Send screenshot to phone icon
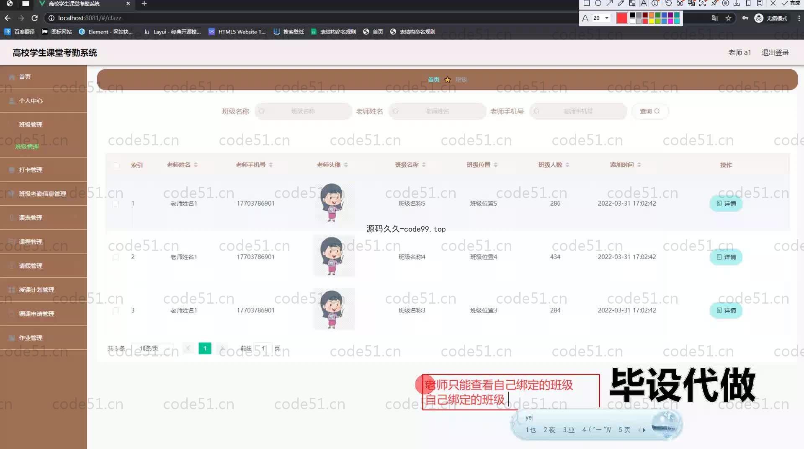 coord(748,3)
